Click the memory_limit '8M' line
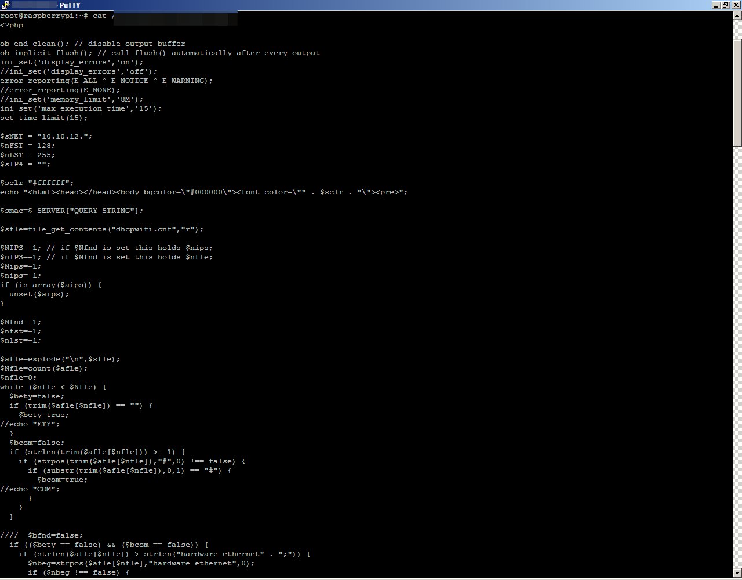This screenshot has width=742, height=580. point(72,99)
